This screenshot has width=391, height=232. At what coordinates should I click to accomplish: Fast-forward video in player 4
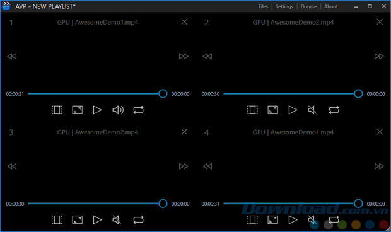(379, 166)
